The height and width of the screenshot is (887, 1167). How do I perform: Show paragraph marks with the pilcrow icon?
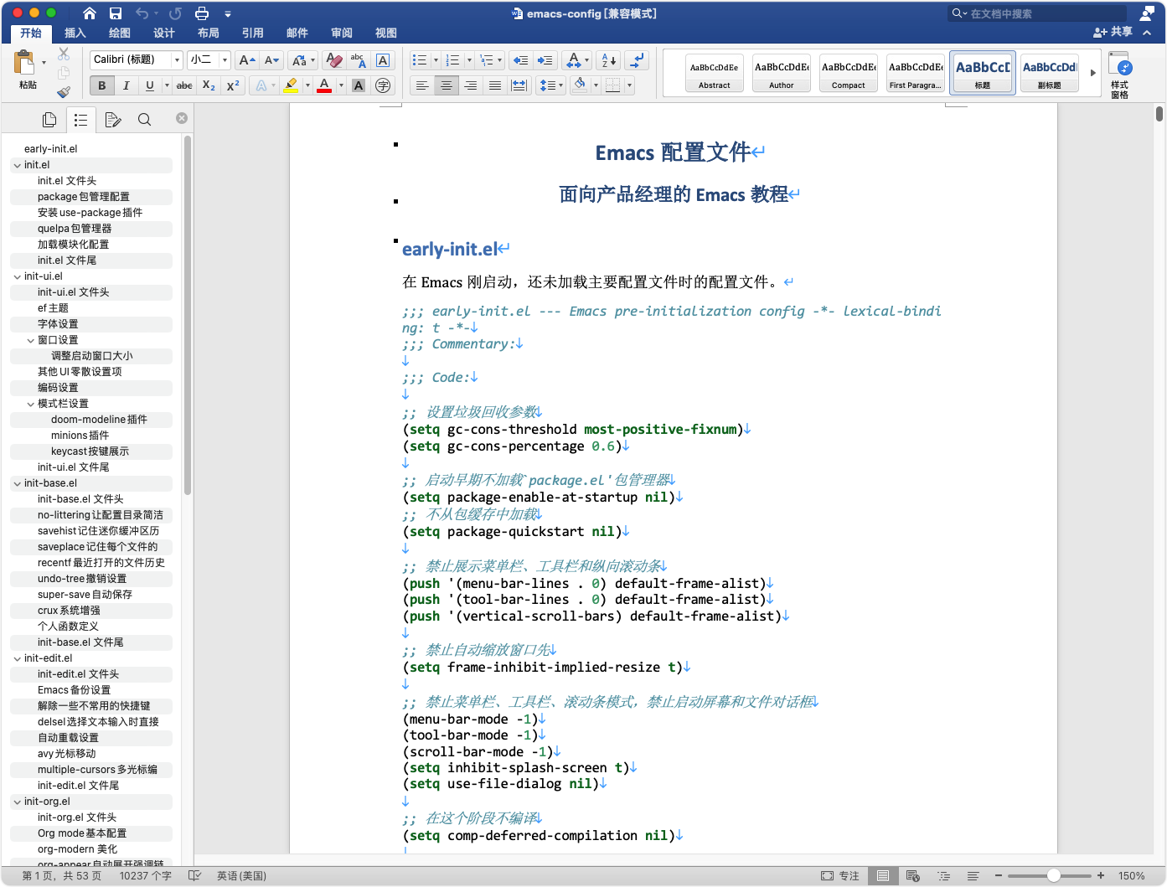click(x=637, y=60)
